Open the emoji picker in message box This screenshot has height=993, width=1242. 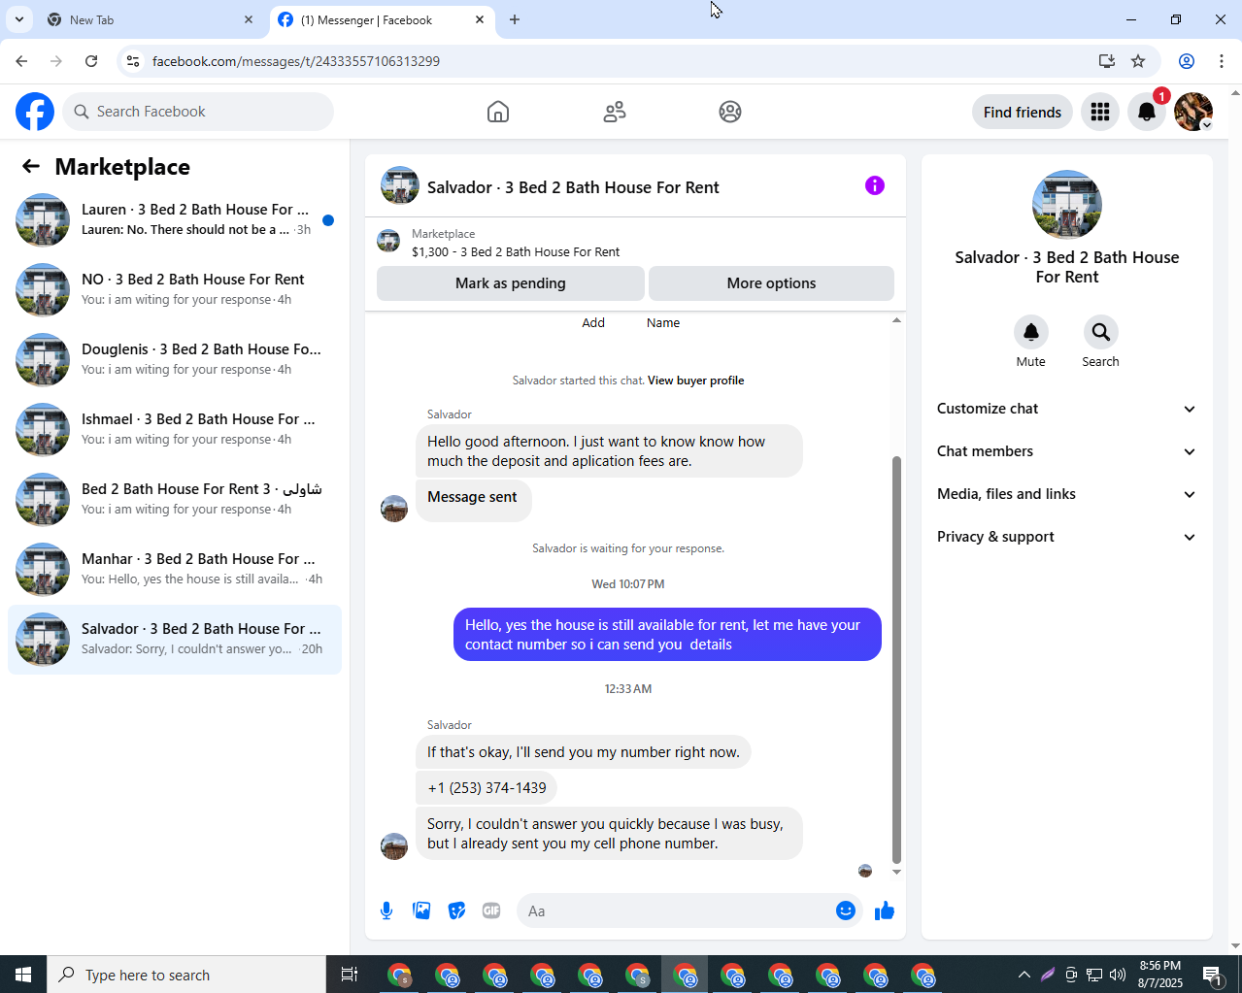pos(846,910)
